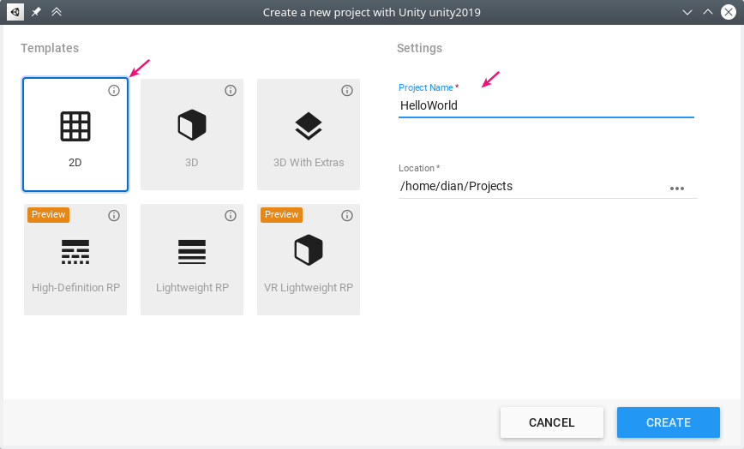The height and width of the screenshot is (449, 744).
Task: Click the Templates heading
Action: click(x=50, y=48)
